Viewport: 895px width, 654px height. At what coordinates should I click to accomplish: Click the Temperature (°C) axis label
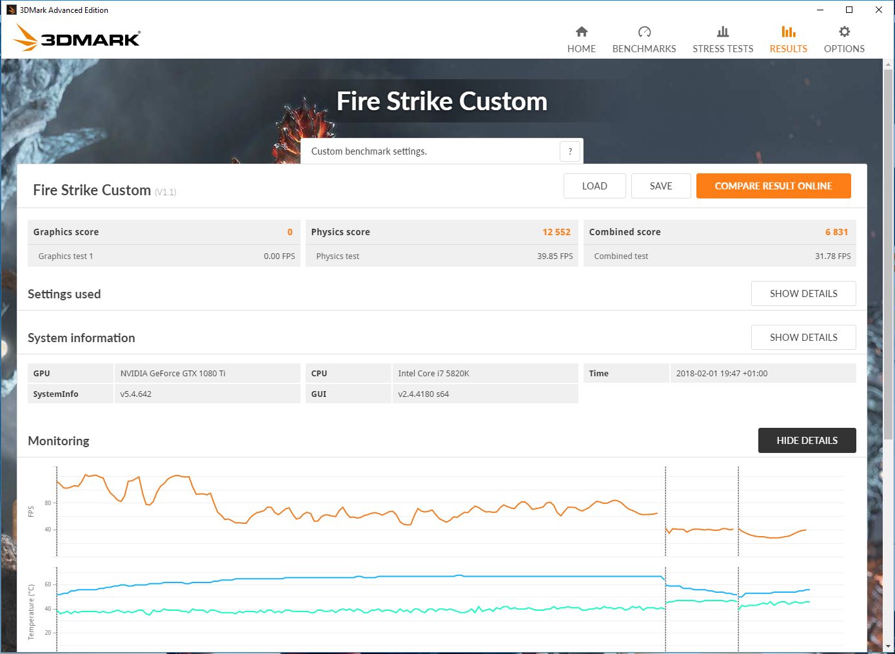coord(31,611)
